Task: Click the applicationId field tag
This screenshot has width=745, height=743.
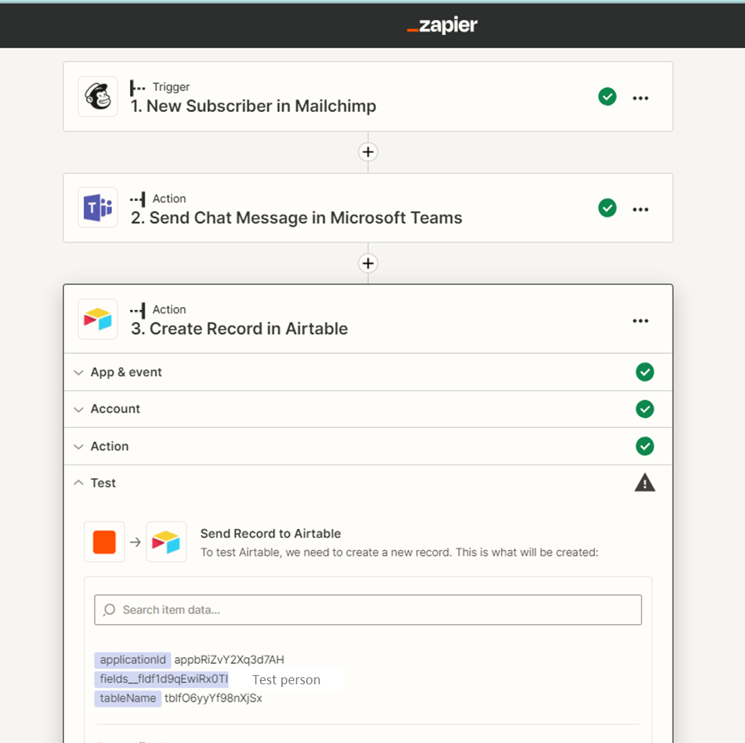Action: tap(133, 660)
